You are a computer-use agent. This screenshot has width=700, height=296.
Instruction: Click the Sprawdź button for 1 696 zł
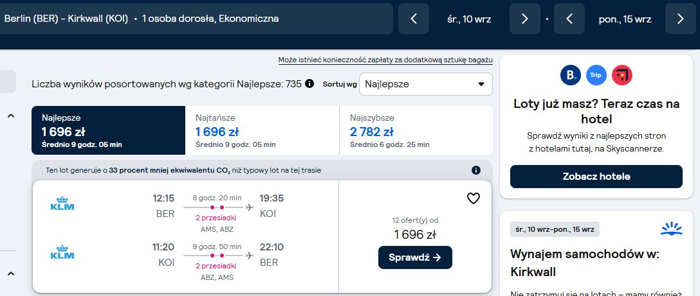coord(415,257)
